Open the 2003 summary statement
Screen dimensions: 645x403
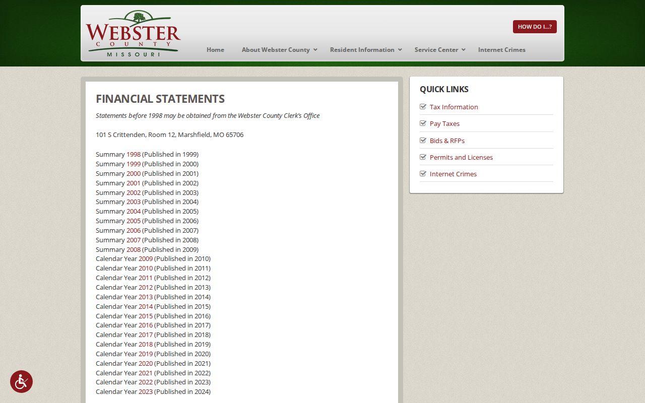[134, 201]
